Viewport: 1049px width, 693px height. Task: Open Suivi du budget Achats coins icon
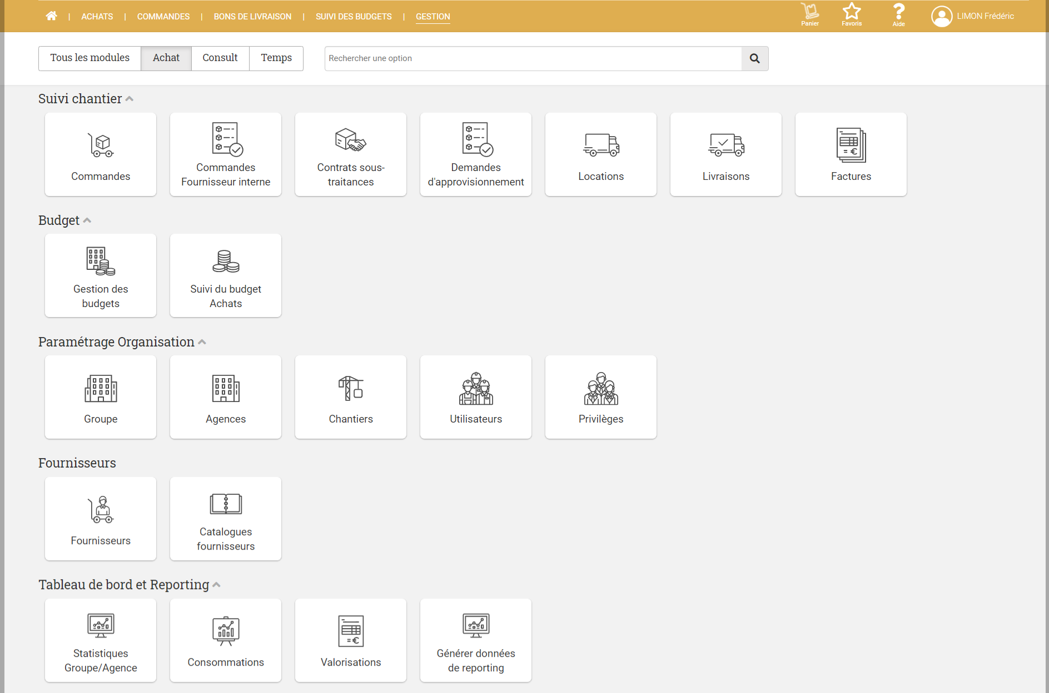pos(226,261)
